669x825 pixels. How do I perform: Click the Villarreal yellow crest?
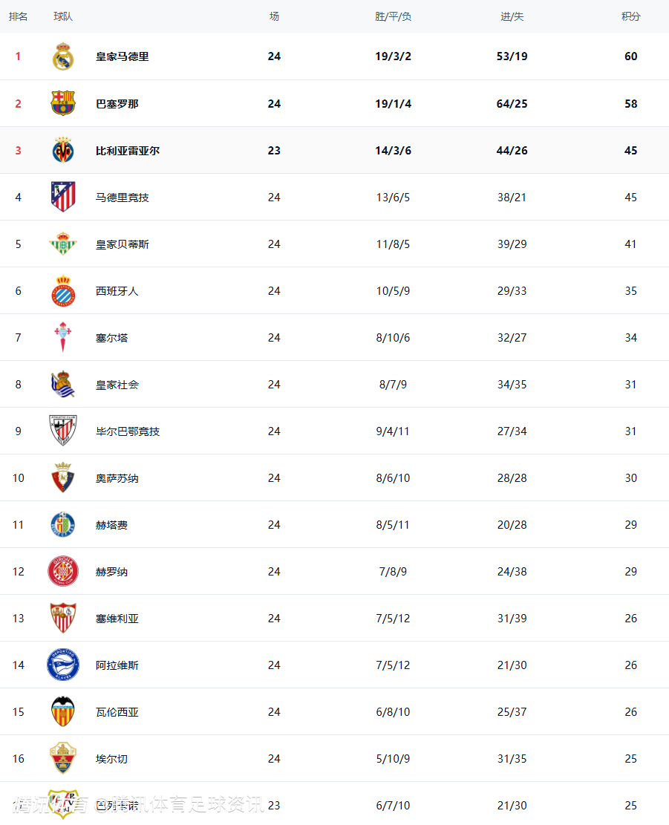click(x=63, y=150)
